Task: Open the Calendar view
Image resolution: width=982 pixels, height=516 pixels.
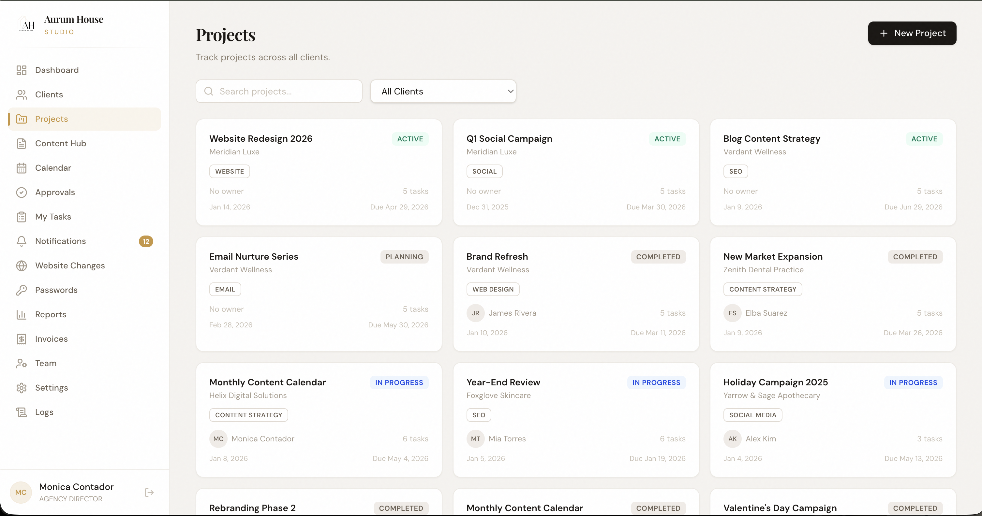Action: pyautogui.click(x=53, y=167)
